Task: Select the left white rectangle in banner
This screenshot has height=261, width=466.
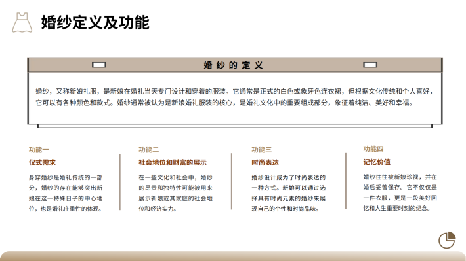Action: click(99, 65)
